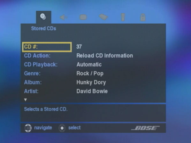The width and height of the screenshot is (191, 143).
Task: Change the Automatic CD Playback value
Action: [x=89, y=65]
